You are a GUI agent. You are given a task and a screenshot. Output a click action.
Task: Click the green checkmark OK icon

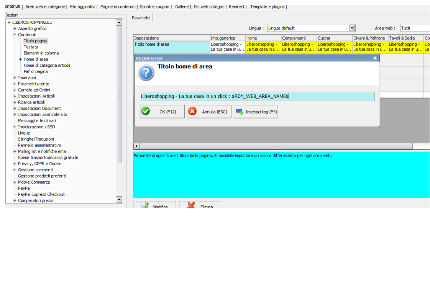click(146, 111)
